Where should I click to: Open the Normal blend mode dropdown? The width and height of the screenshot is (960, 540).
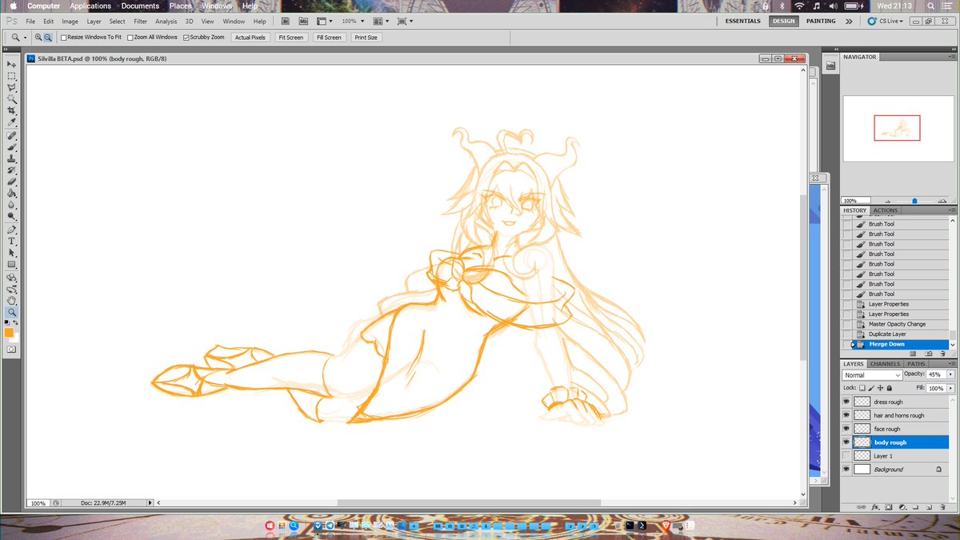click(872, 374)
